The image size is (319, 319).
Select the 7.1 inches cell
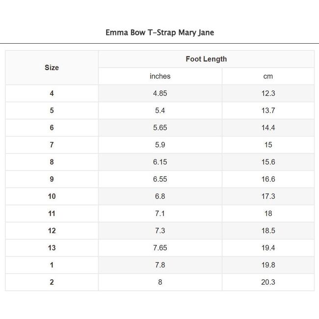tap(160, 213)
